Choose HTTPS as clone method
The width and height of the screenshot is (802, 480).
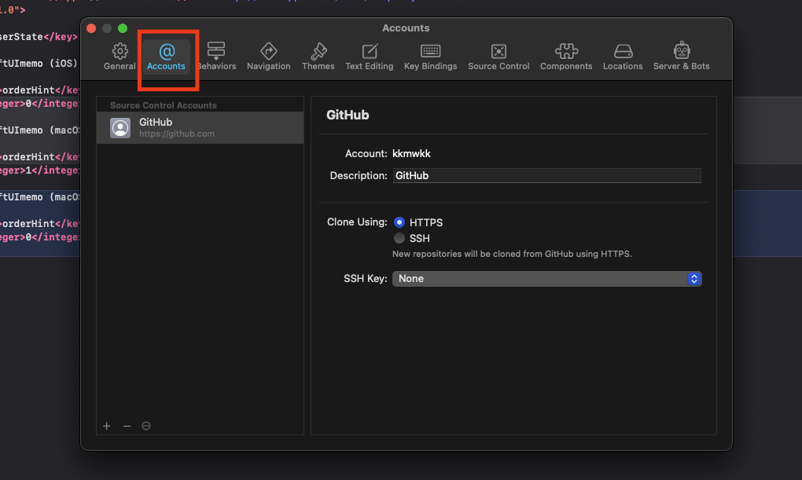coord(399,222)
